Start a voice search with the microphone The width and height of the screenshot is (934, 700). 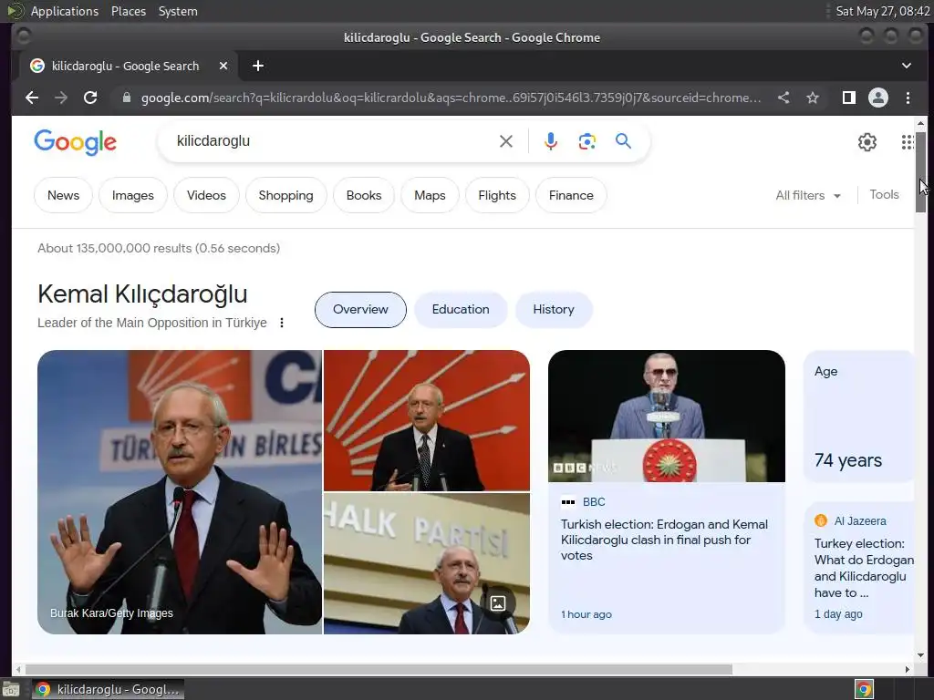click(551, 141)
